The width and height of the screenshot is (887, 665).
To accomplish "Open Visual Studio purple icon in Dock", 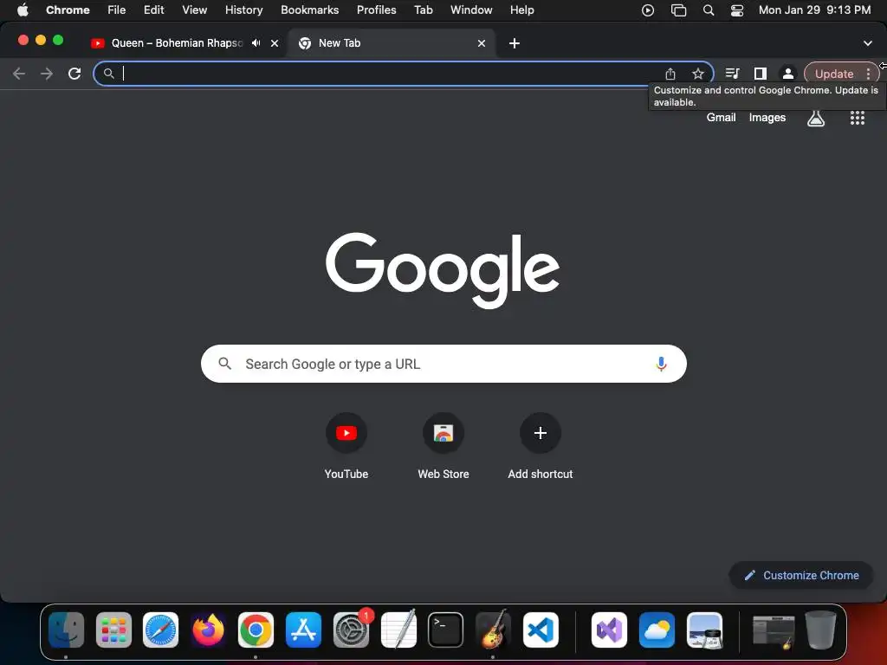I will tap(609, 629).
